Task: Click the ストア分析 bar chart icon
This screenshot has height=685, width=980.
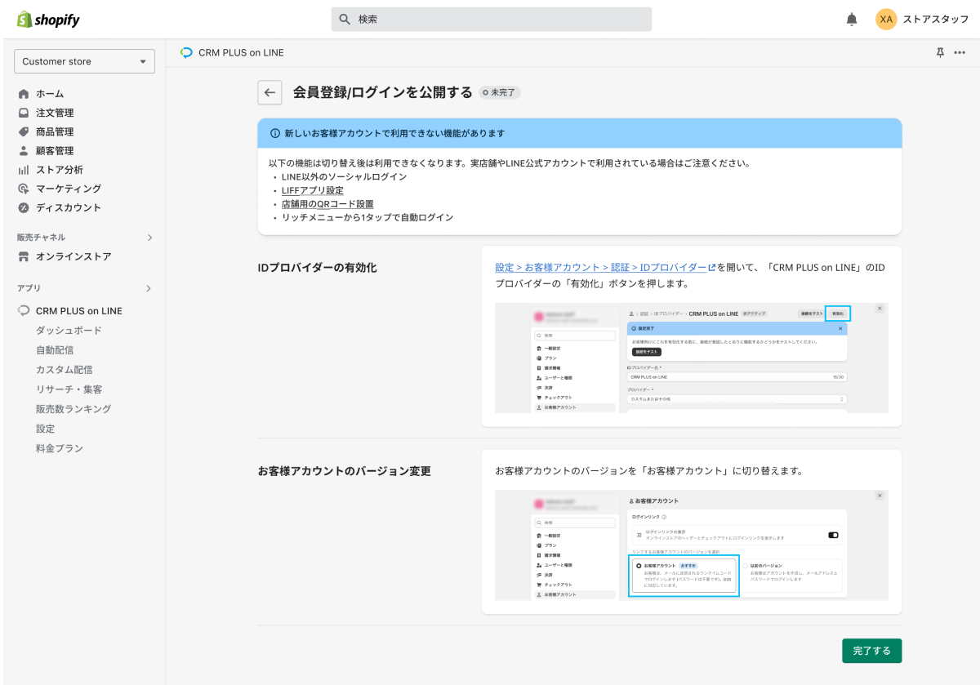Action: 24,170
